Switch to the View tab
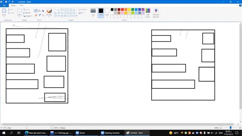The width and height of the screenshot is (242, 136). (22, 5)
